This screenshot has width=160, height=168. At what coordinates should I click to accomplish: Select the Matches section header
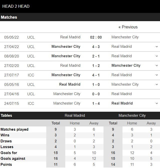9,17
